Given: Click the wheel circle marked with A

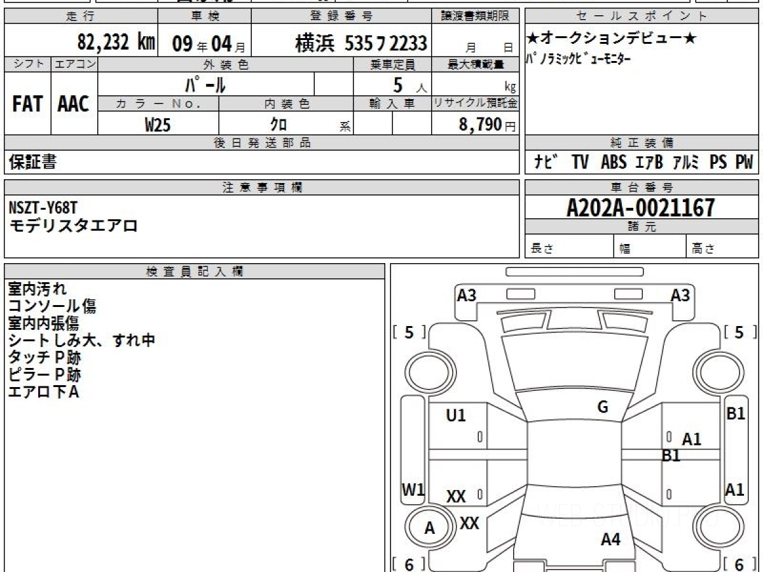Looking at the screenshot, I should [x=430, y=528].
